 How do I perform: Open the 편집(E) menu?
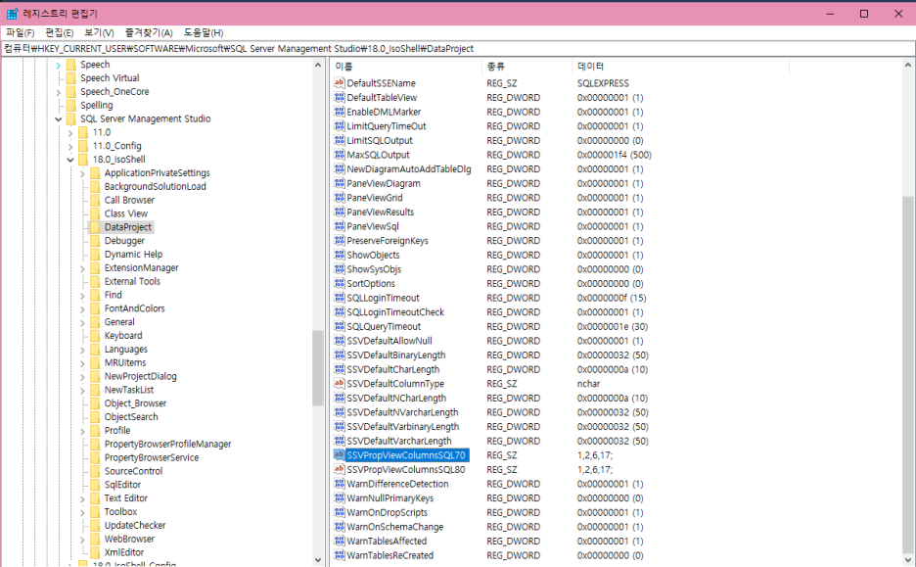(x=60, y=32)
